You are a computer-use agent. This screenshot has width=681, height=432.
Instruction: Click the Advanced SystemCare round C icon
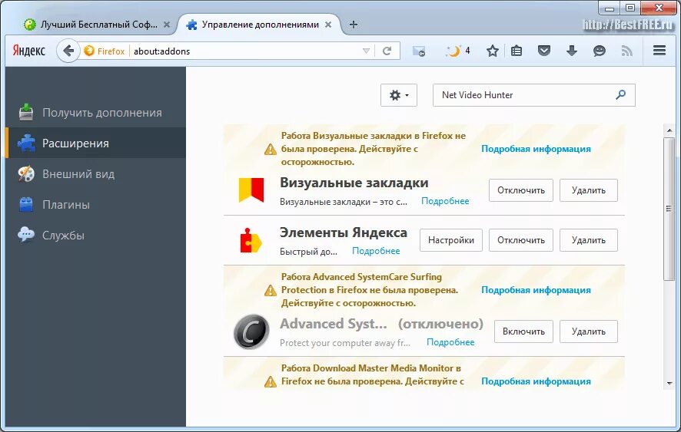click(x=251, y=331)
